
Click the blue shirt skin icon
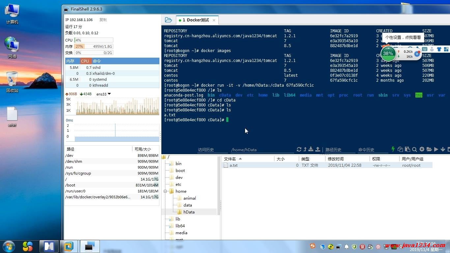tap(439, 49)
